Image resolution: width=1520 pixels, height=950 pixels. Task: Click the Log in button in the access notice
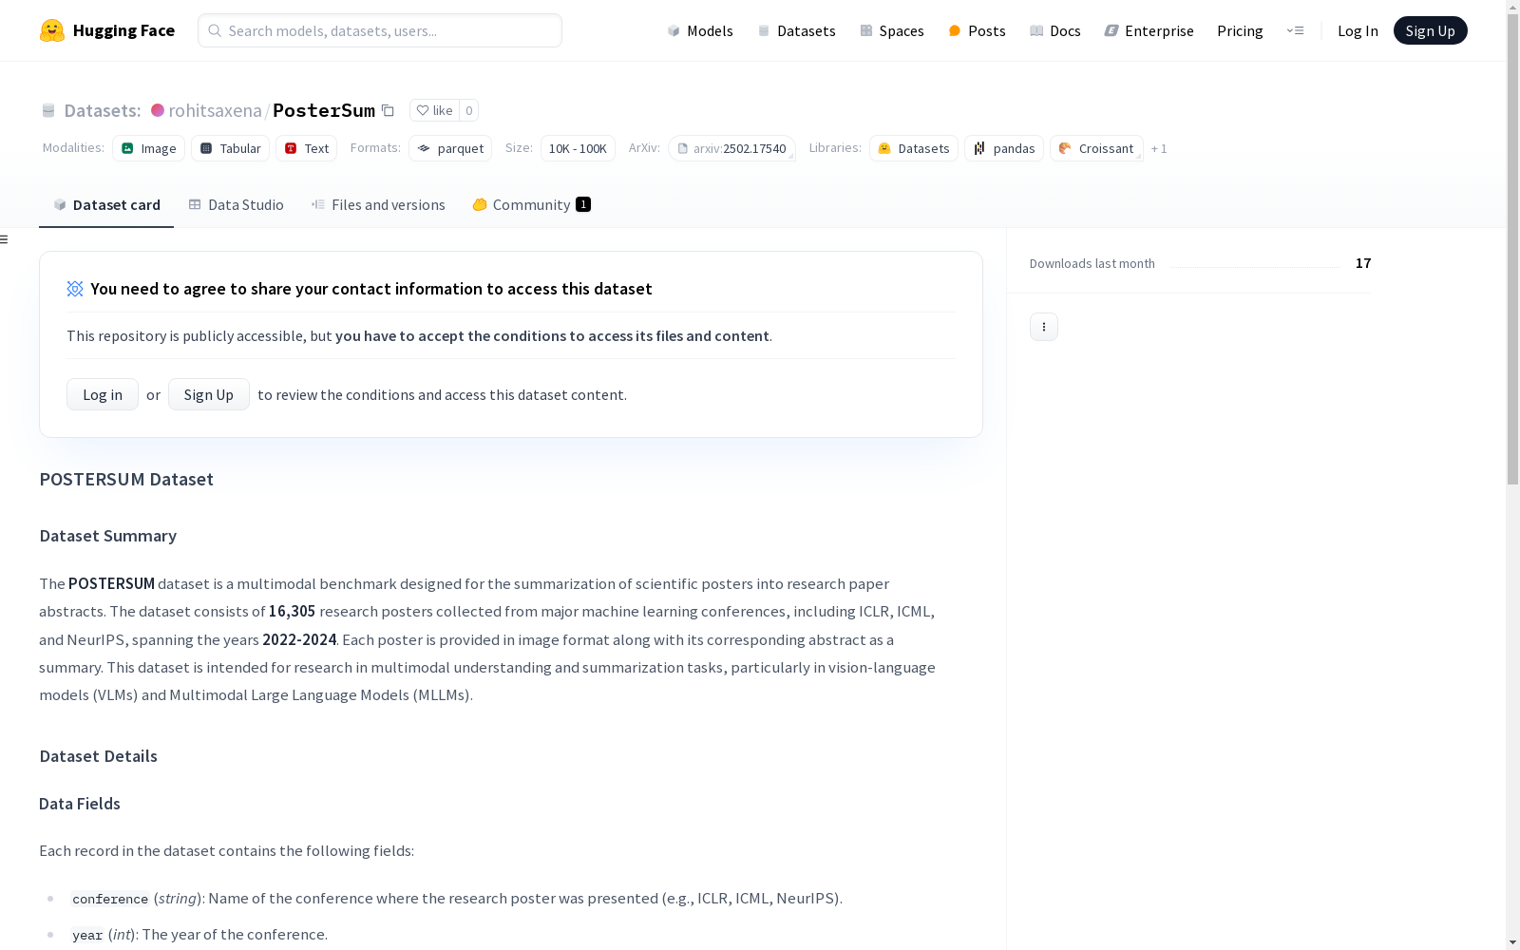coord(103,394)
